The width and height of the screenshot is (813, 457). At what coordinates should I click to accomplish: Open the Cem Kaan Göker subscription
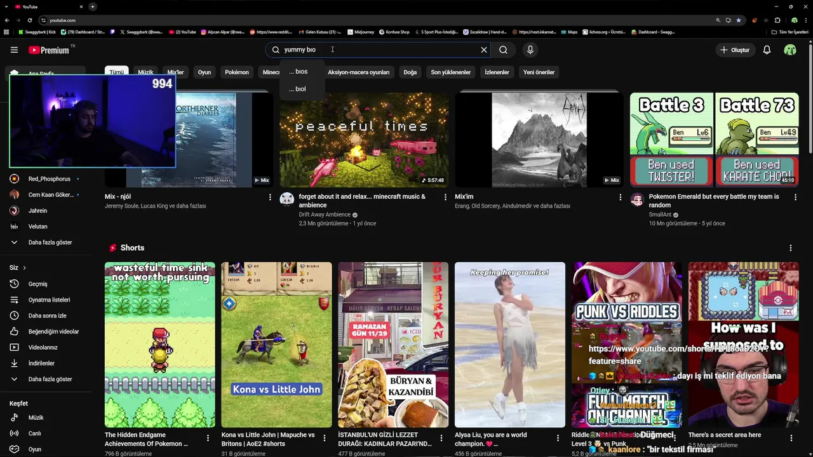46,195
